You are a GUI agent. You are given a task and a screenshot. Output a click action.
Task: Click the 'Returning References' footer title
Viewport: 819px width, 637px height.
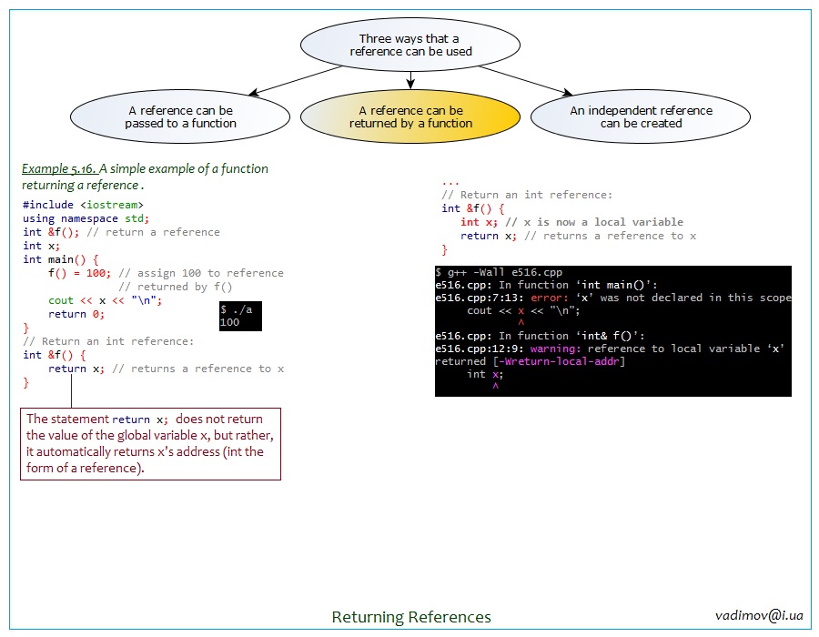tap(411, 617)
